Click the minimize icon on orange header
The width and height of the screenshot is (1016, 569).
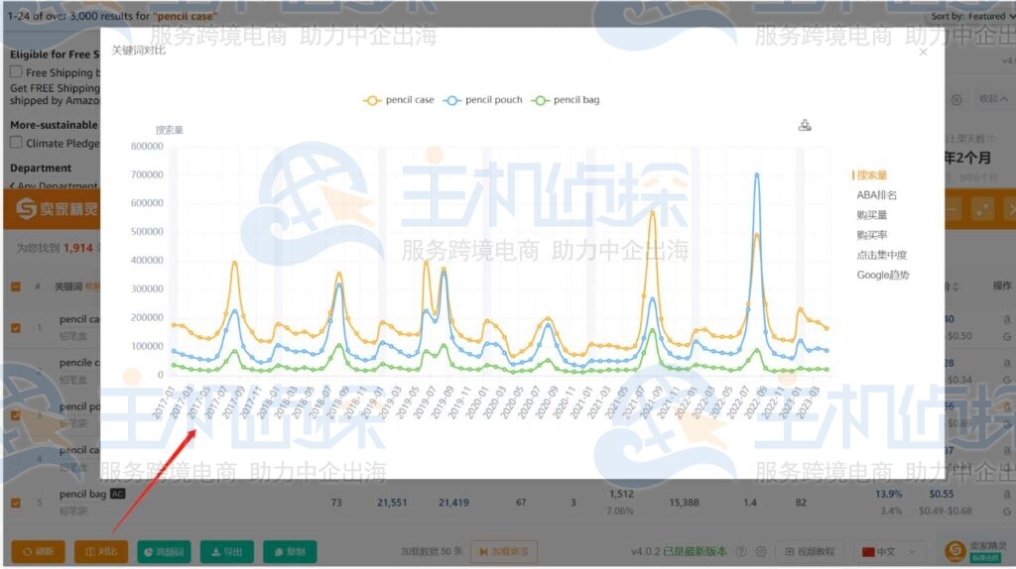tap(952, 209)
